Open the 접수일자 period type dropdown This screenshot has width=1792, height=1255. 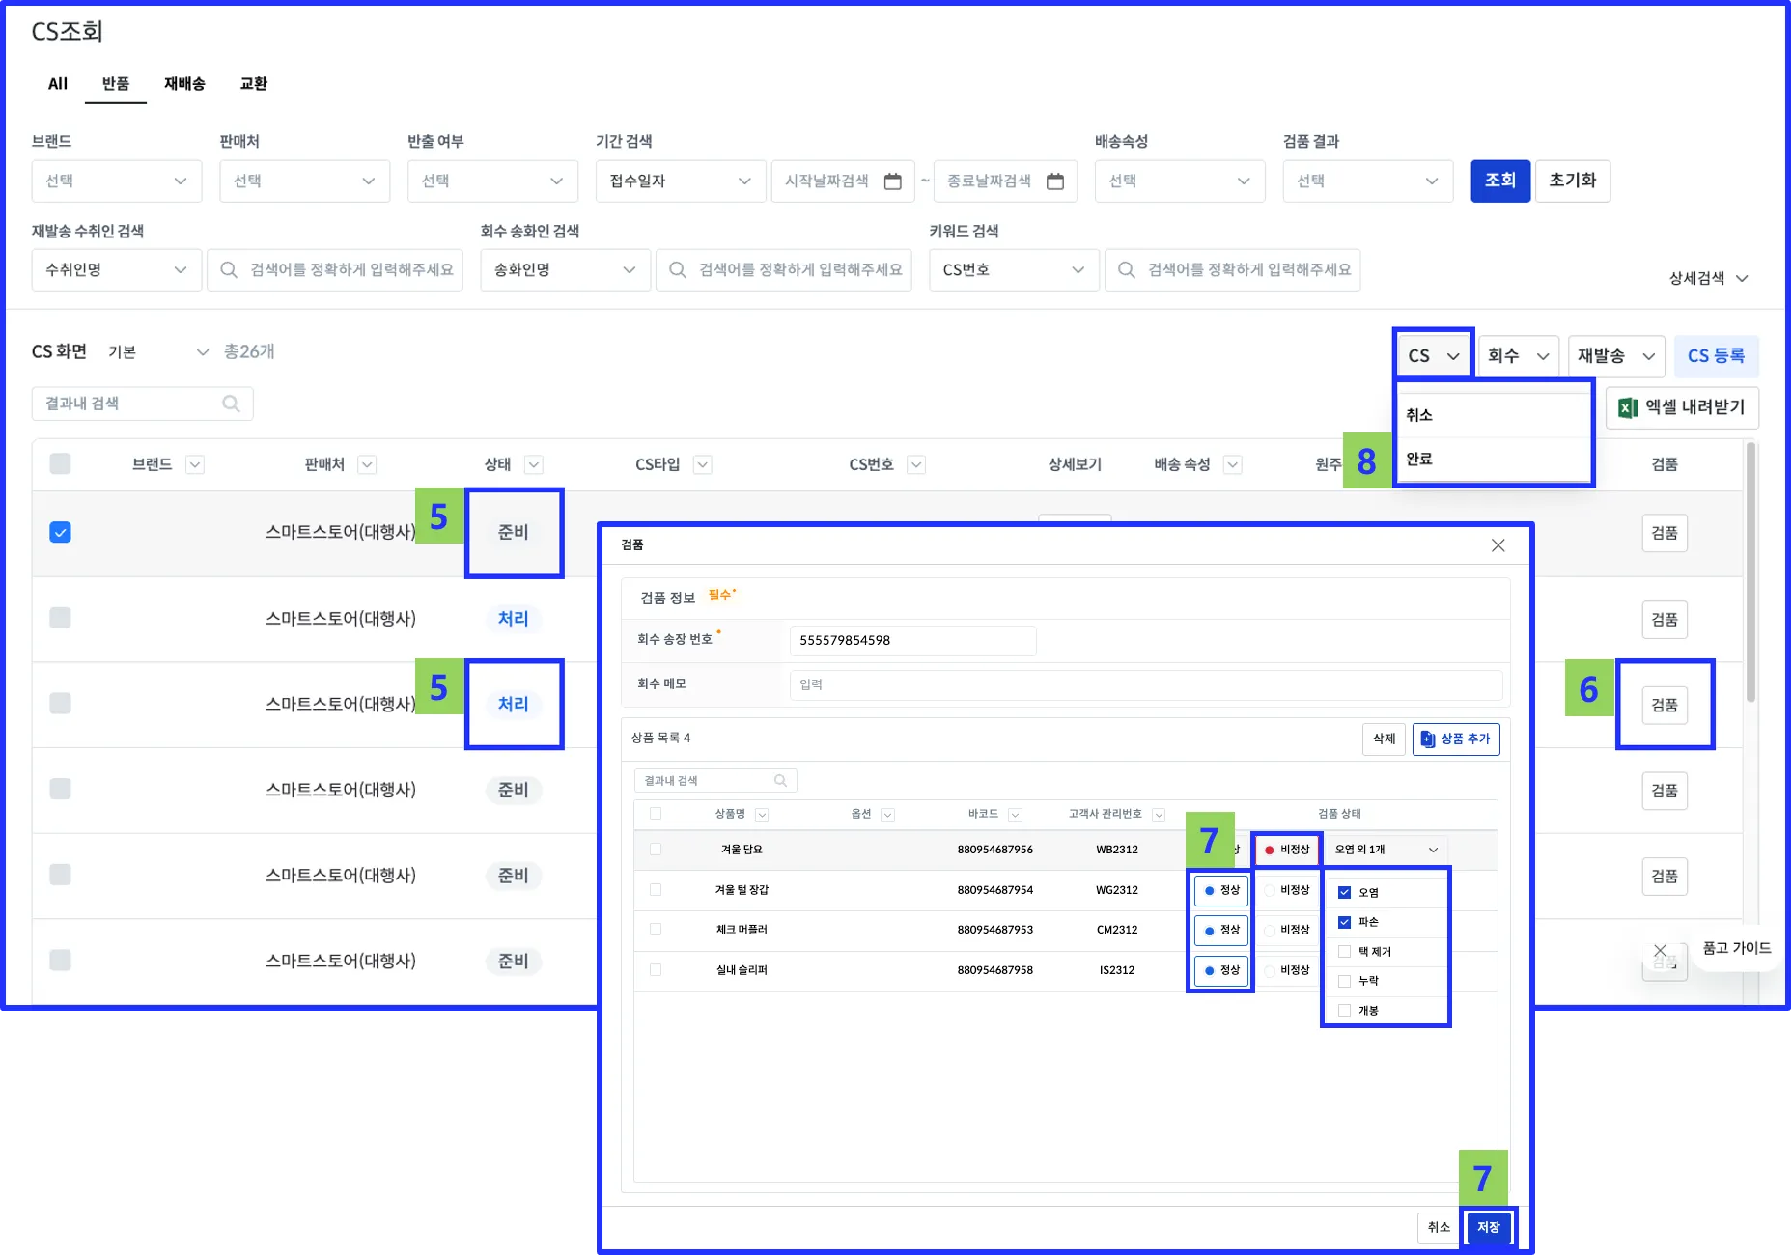point(681,181)
